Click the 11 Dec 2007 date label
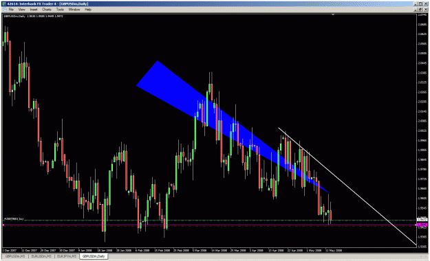Viewport: 430px width, 261px height. pyautogui.click(x=29, y=250)
